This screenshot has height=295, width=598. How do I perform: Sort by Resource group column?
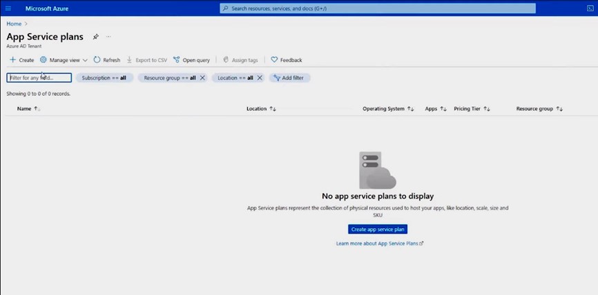[x=539, y=109]
